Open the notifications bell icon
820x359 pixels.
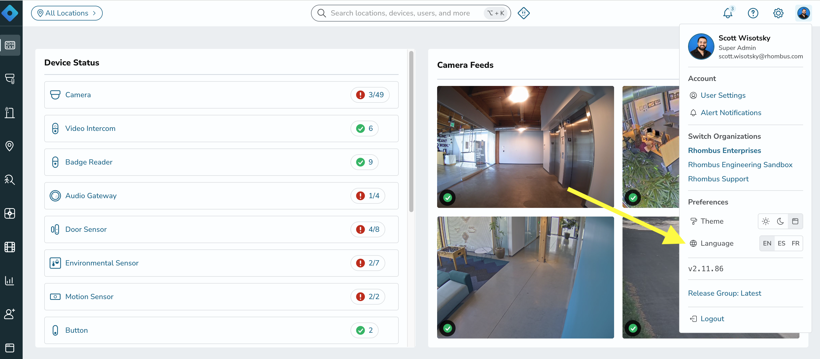728,13
